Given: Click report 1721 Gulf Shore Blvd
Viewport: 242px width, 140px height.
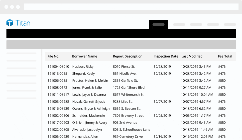Looking at the screenshot, I should (129, 87).
